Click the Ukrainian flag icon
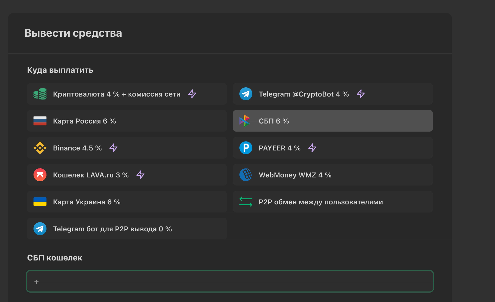Image resolution: width=495 pixels, height=302 pixels. pyautogui.click(x=40, y=202)
